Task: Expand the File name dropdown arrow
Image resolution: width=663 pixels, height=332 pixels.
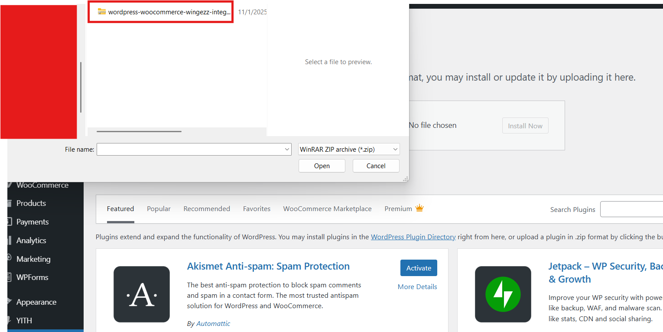Action: 287,150
